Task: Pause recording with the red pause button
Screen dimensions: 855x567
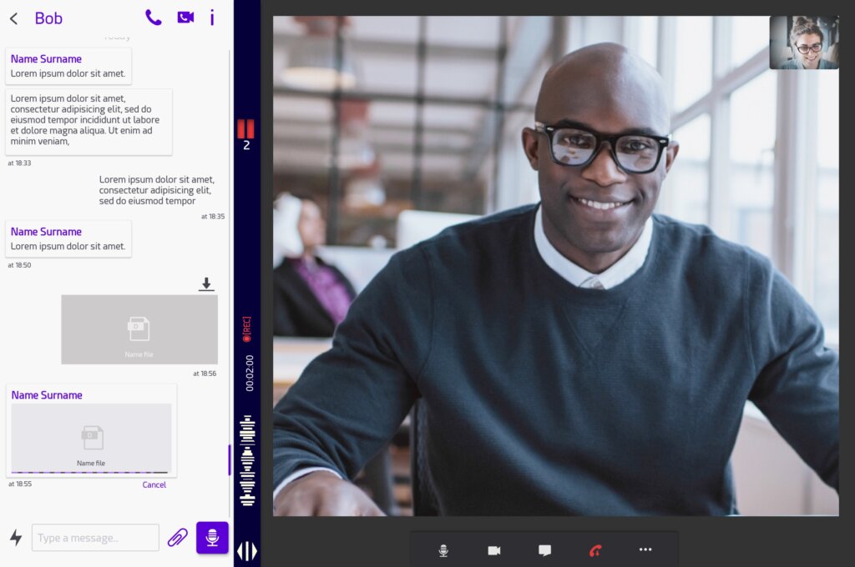Action: pyautogui.click(x=245, y=128)
